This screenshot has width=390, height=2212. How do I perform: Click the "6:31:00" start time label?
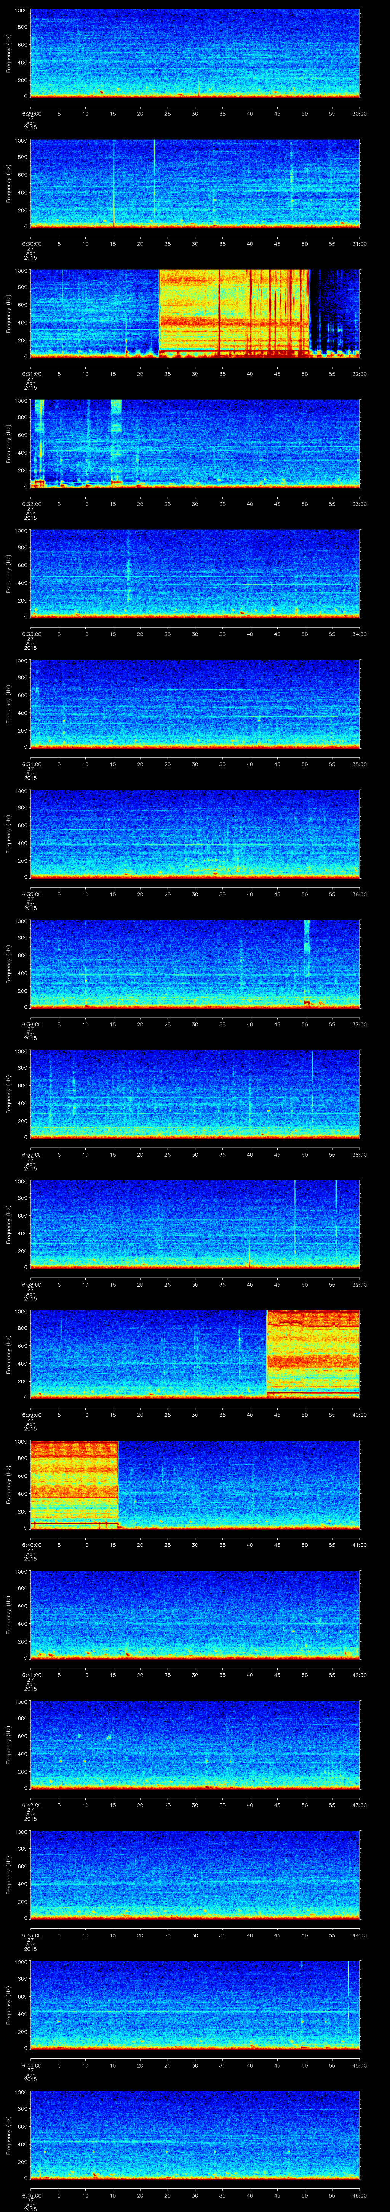tap(31, 374)
